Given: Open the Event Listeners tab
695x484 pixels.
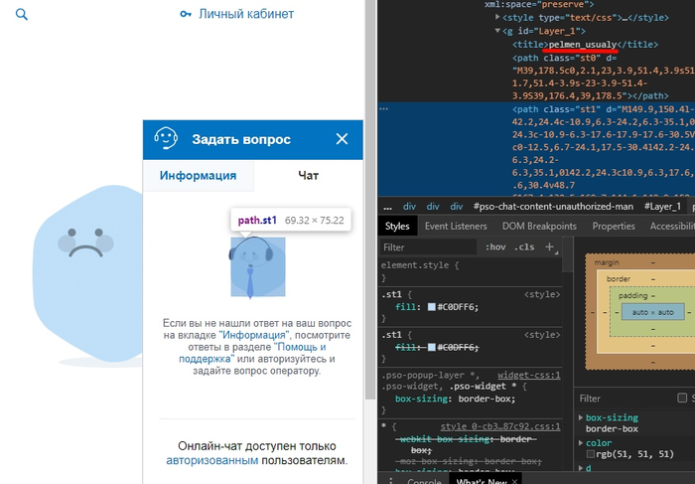Looking at the screenshot, I should coord(457,226).
